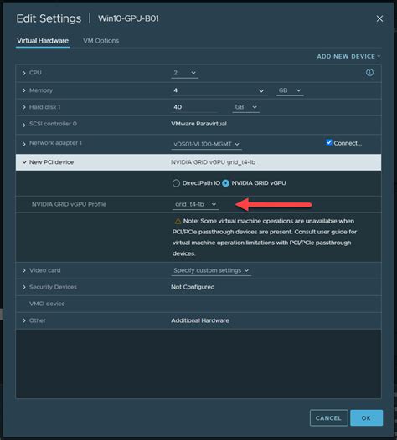Open the Hard disk unit GB dropdown
Viewport: 397px width, 440px height.
tap(245, 107)
